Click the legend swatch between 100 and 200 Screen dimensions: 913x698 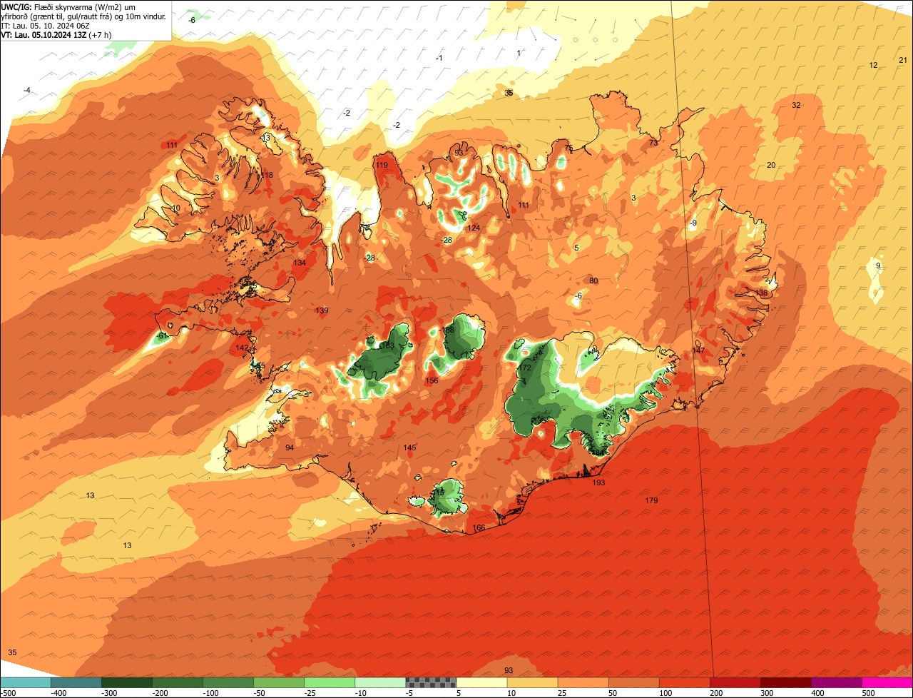(x=685, y=682)
